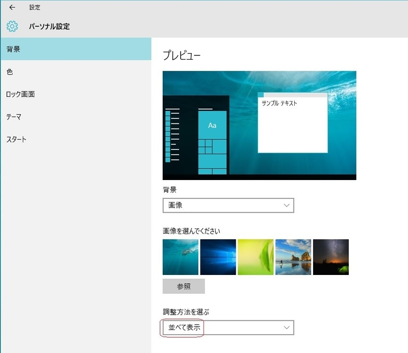Choose the Windows logo blue wallpaper

pos(218,257)
